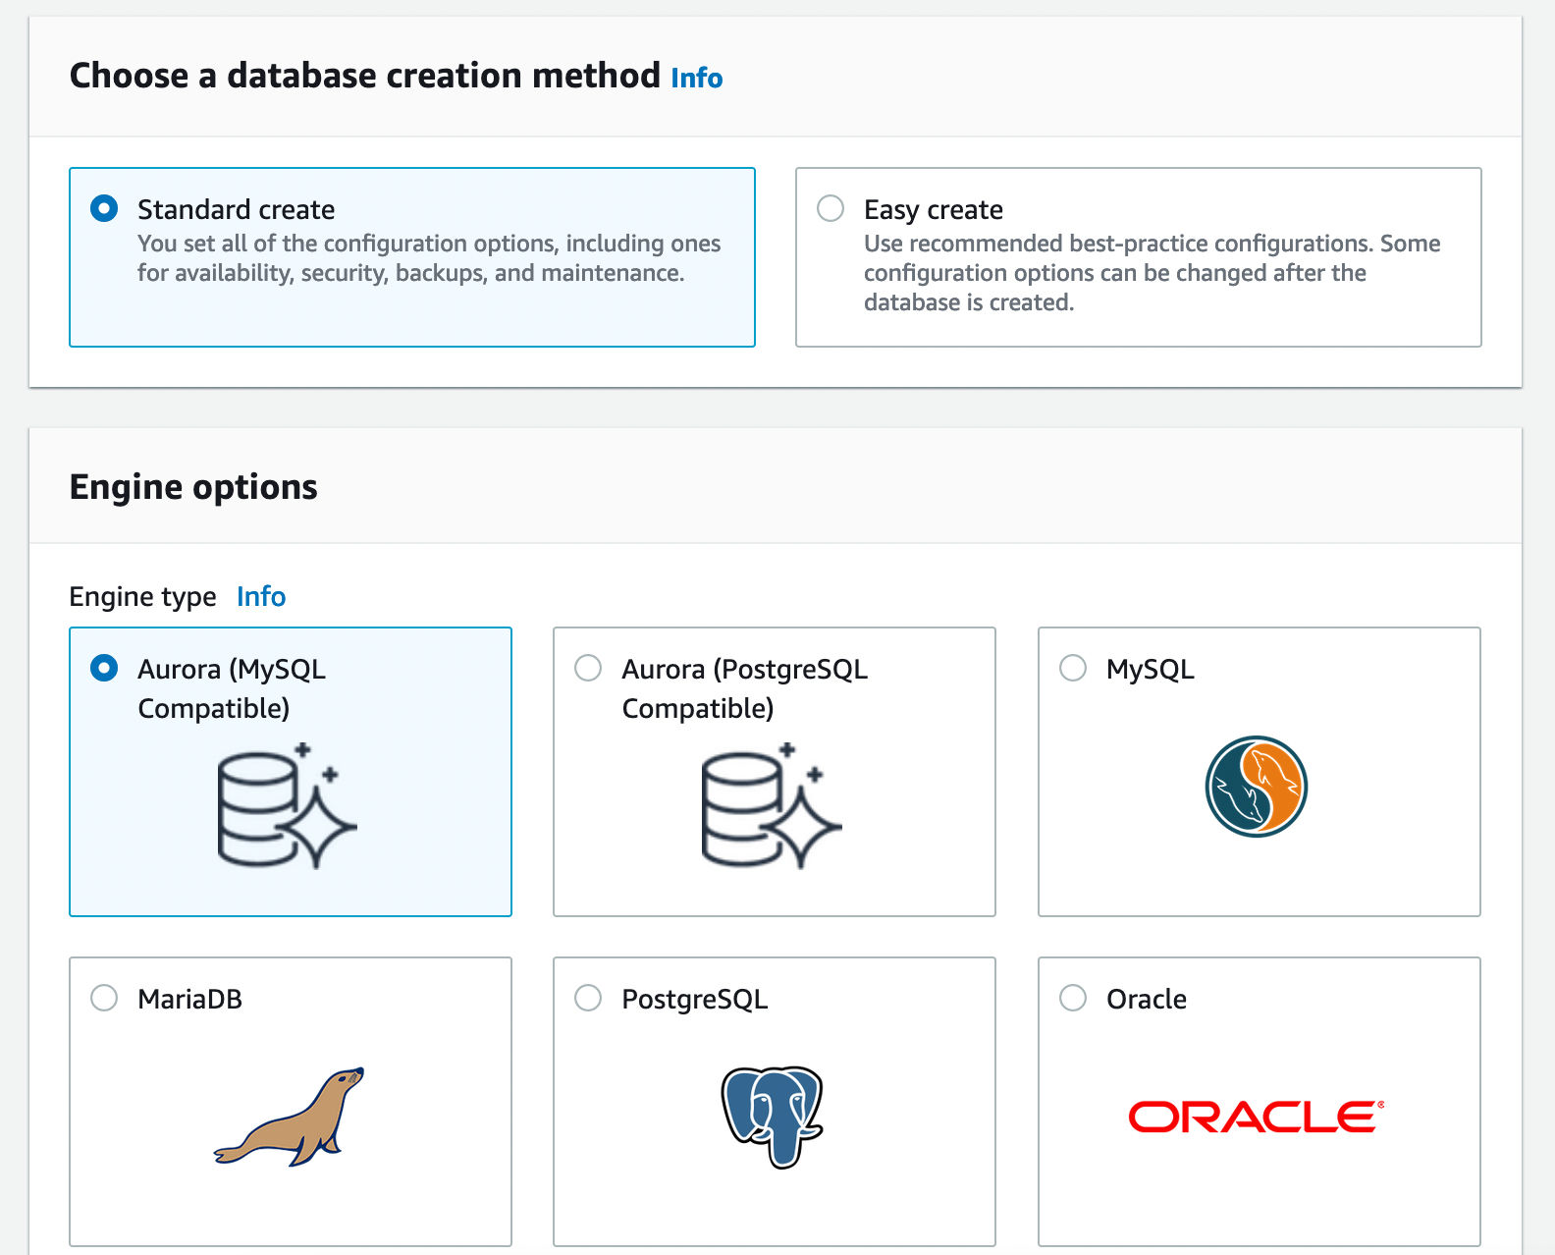1555x1255 pixels.
Task: Choose the MariaDB engine radio button
Action: coord(104,998)
